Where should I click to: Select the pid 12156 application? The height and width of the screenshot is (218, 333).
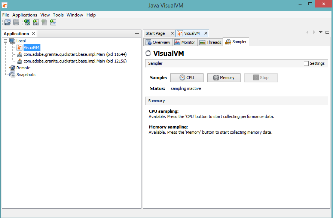tap(75, 61)
